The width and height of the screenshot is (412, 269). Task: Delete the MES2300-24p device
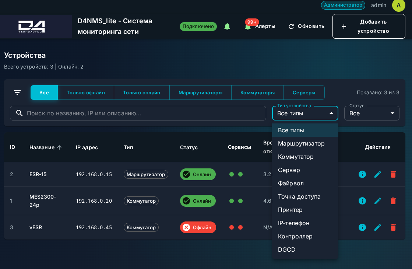(x=393, y=201)
